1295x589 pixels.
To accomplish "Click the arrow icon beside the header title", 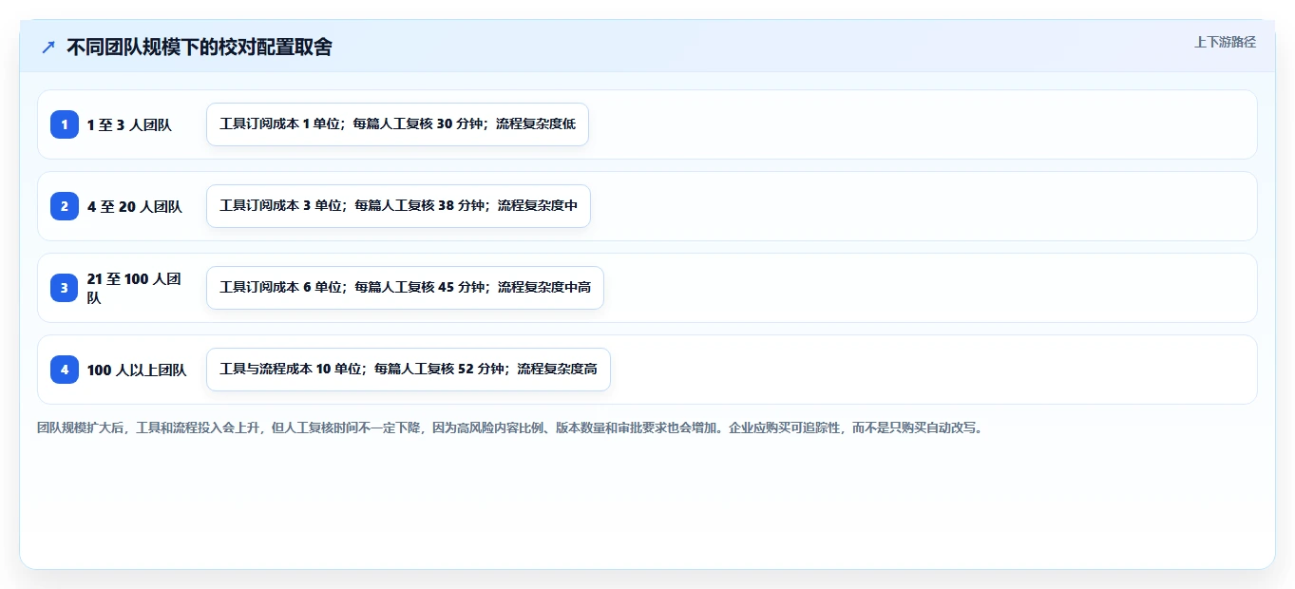I will tap(48, 47).
